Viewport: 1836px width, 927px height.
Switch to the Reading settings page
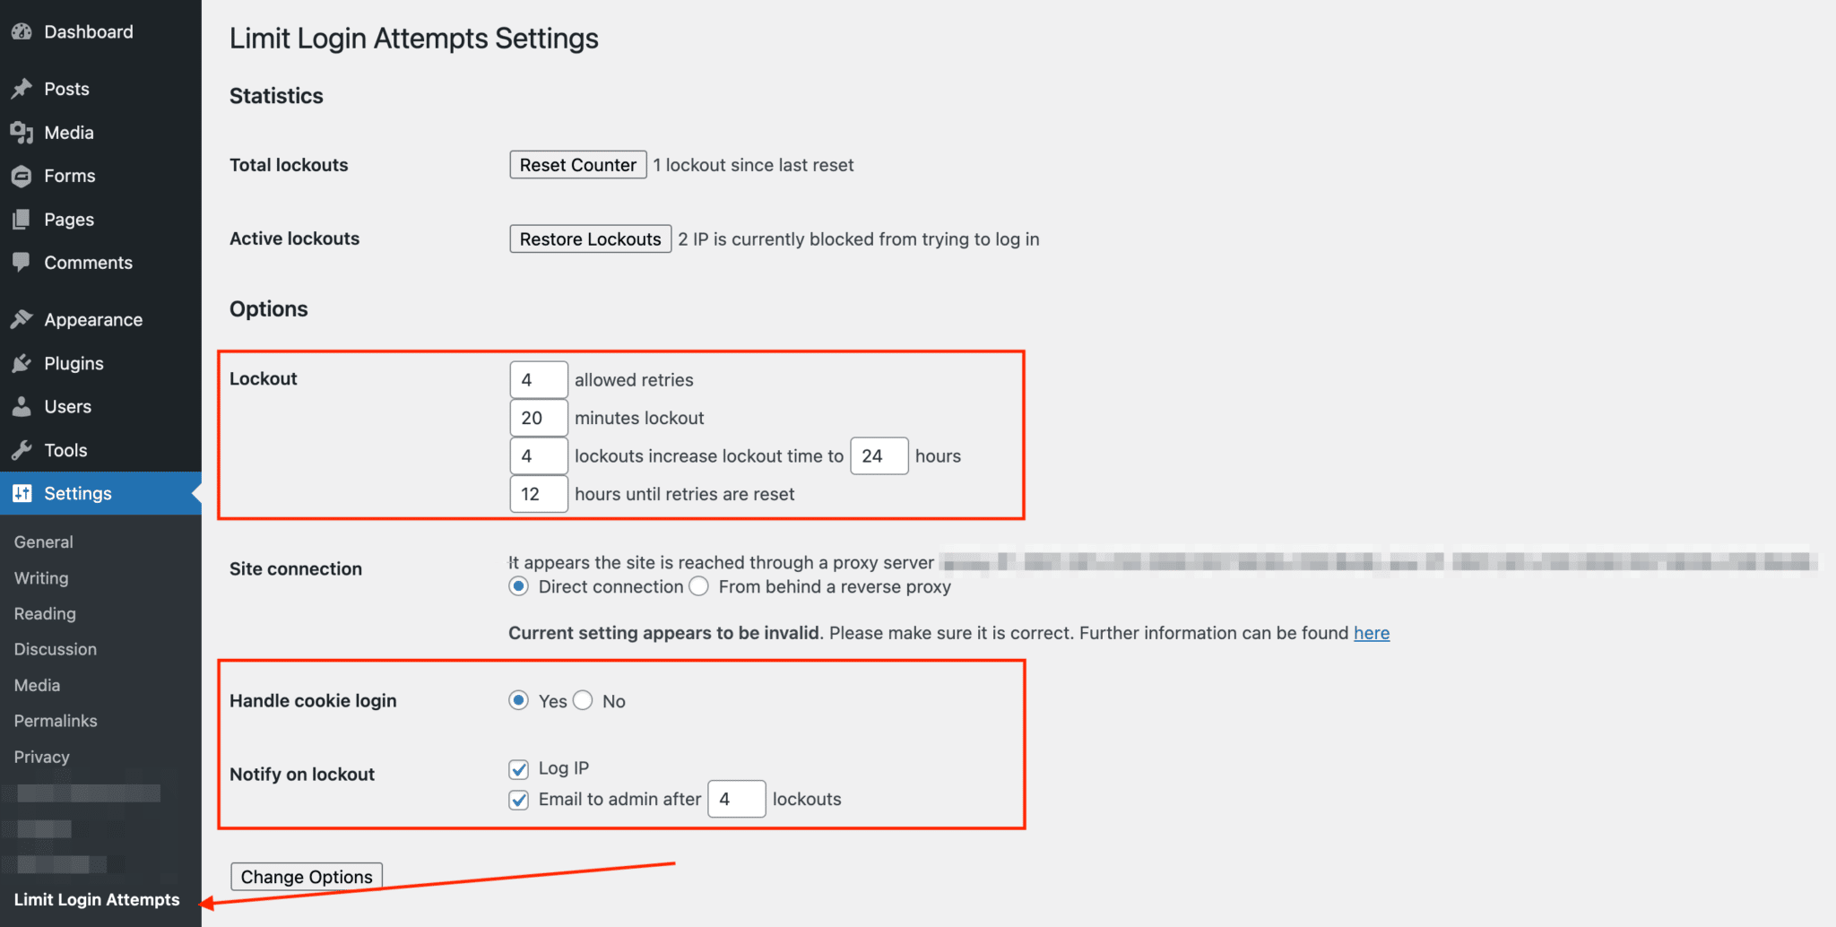tap(44, 613)
